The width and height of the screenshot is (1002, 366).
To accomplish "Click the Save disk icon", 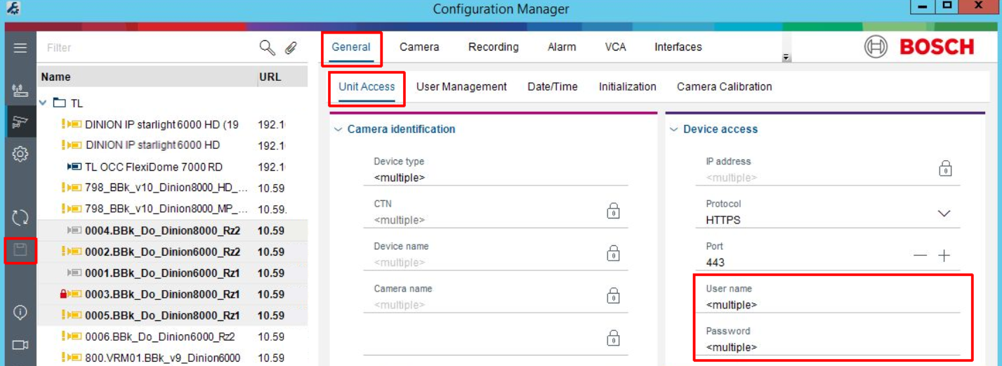I will [x=20, y=251].
